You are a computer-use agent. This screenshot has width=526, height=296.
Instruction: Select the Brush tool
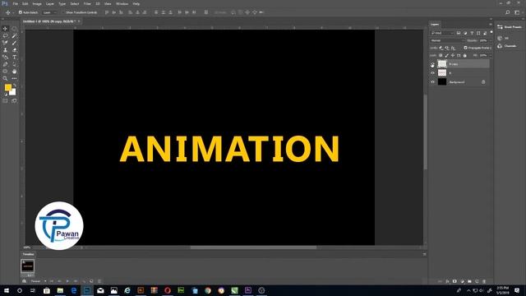click(x=14, y=43)
